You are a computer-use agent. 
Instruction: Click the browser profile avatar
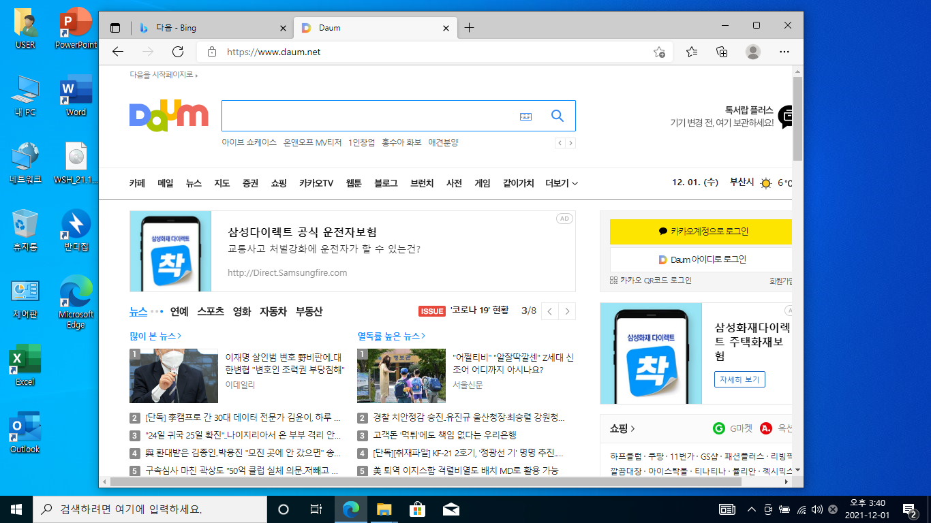pyautogui.click(x=753, y=52)
